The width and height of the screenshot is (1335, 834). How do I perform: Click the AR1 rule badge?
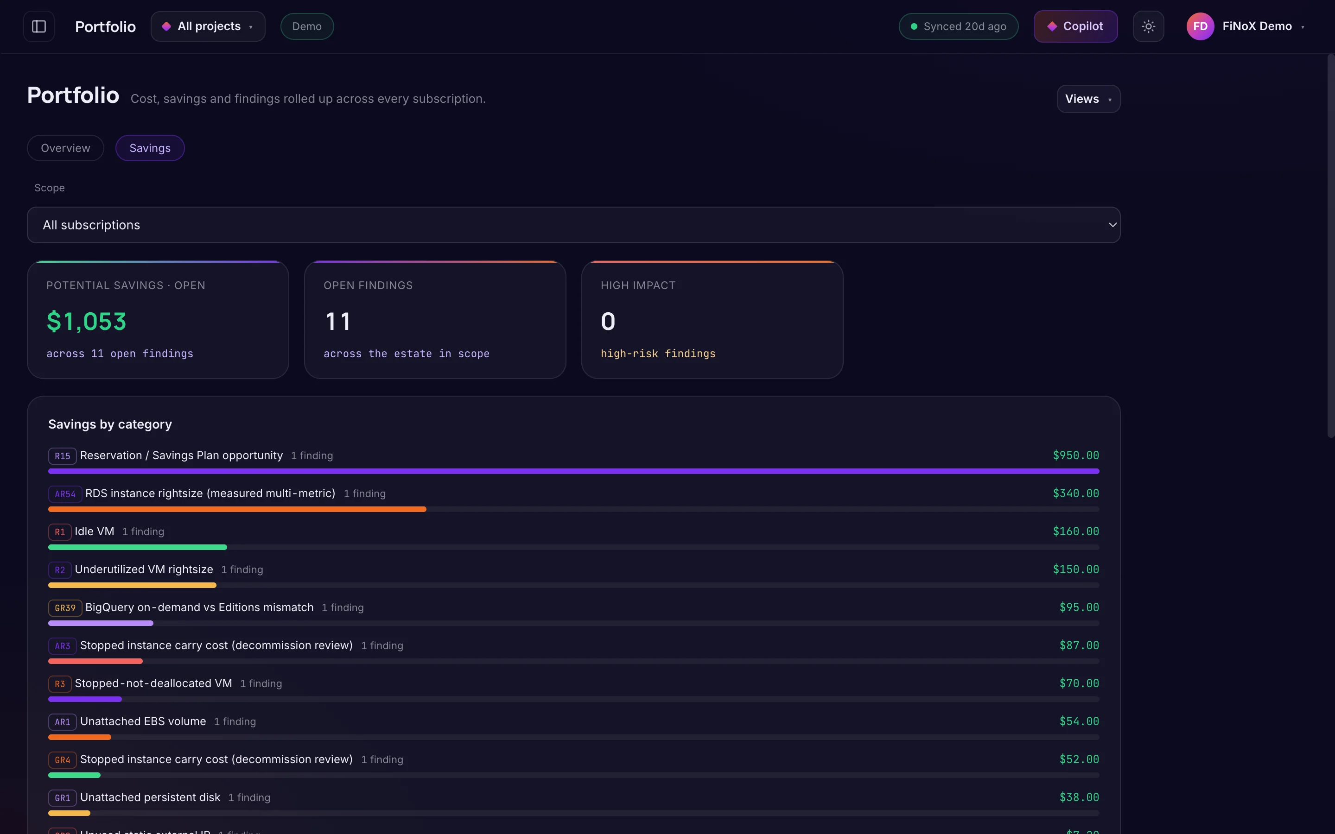62,722
